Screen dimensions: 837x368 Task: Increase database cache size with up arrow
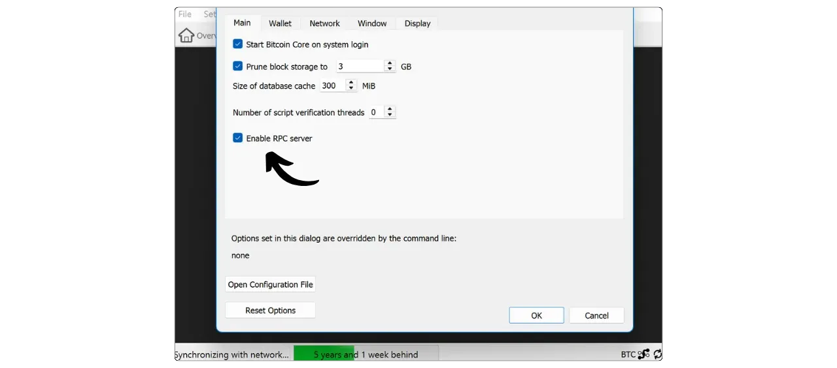351,83
